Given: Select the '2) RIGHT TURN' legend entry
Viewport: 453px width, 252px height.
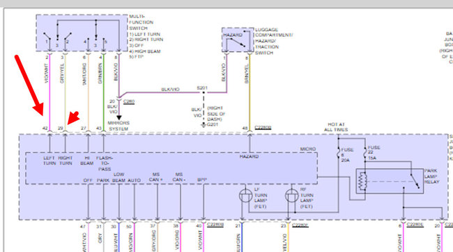Looking at the screenshot, I should [146, 40].
